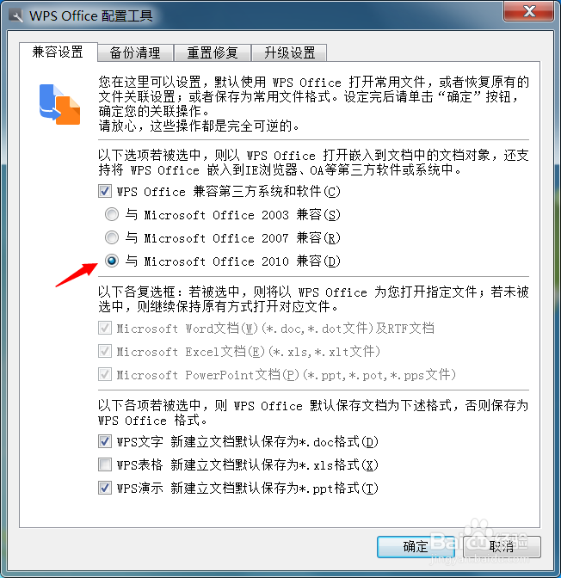Open the 重置修复 tab
The height and width of the screenshot is (578, 561).
coord(213,52)
